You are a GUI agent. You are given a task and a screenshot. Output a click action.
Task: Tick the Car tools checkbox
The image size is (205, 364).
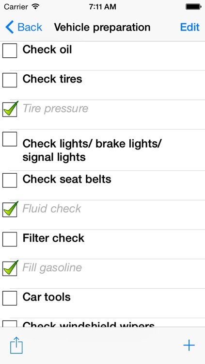pyautogui.click(x=10, y=298)
